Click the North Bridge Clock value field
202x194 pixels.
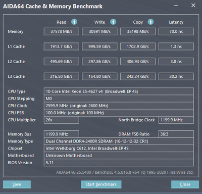coord(176,120)
